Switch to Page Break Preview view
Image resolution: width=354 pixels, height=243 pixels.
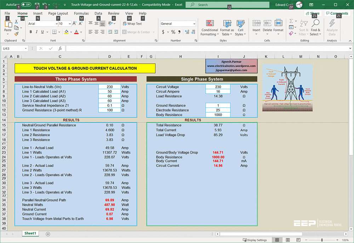tap(298, 240)
